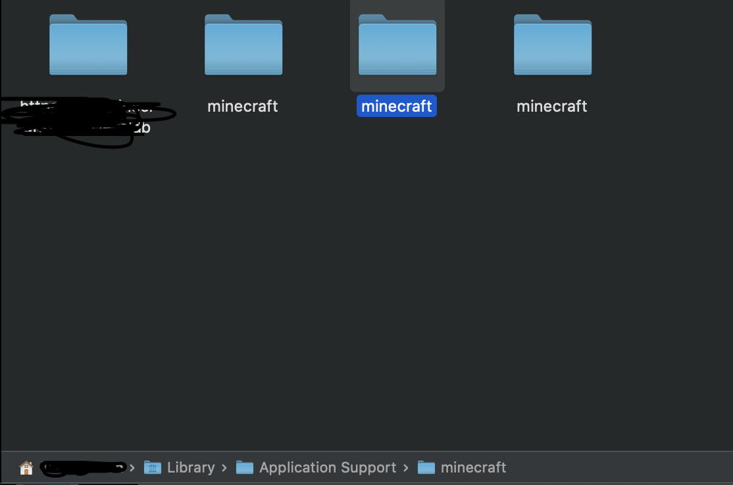This screenshot has width=733, height=485.
Task: Click the minecraft folder icon in path bar
Action: [426, 467]
